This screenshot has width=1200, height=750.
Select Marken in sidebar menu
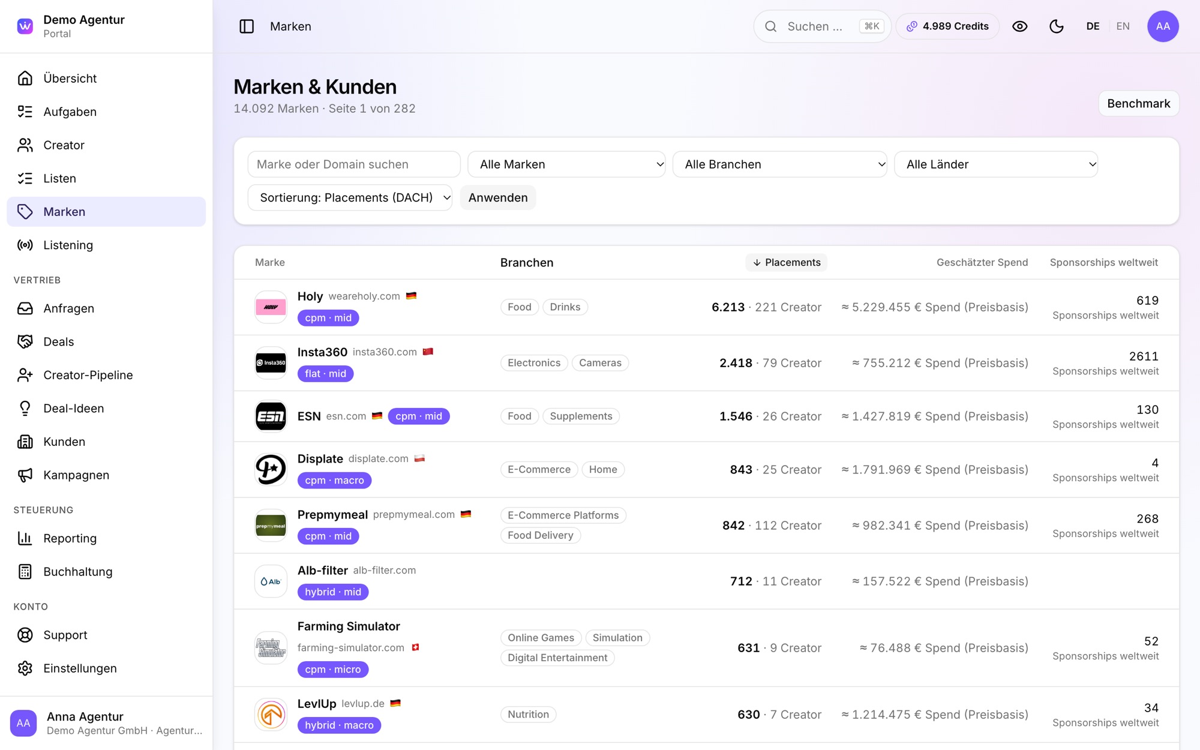(x=106, y=212)
